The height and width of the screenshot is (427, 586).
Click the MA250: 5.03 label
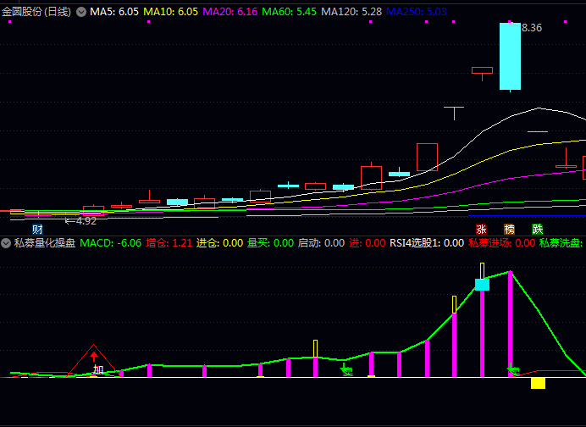(x=417, y=12)
